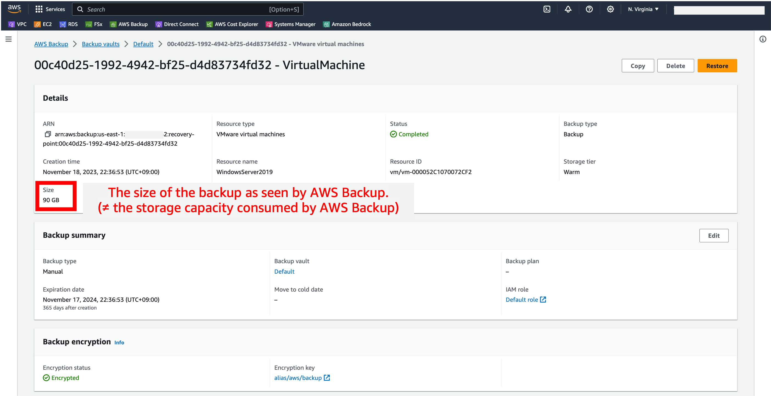
Task: Open the CloudShell terminal icon
Action: pyautogui.click(x=547, y=9)
